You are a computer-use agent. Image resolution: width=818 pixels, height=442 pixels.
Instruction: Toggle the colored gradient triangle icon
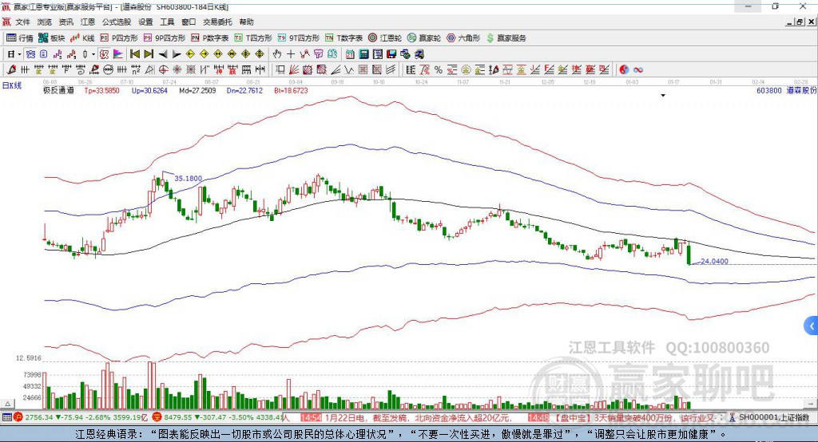pyautogui.click(x=118, y=54)
